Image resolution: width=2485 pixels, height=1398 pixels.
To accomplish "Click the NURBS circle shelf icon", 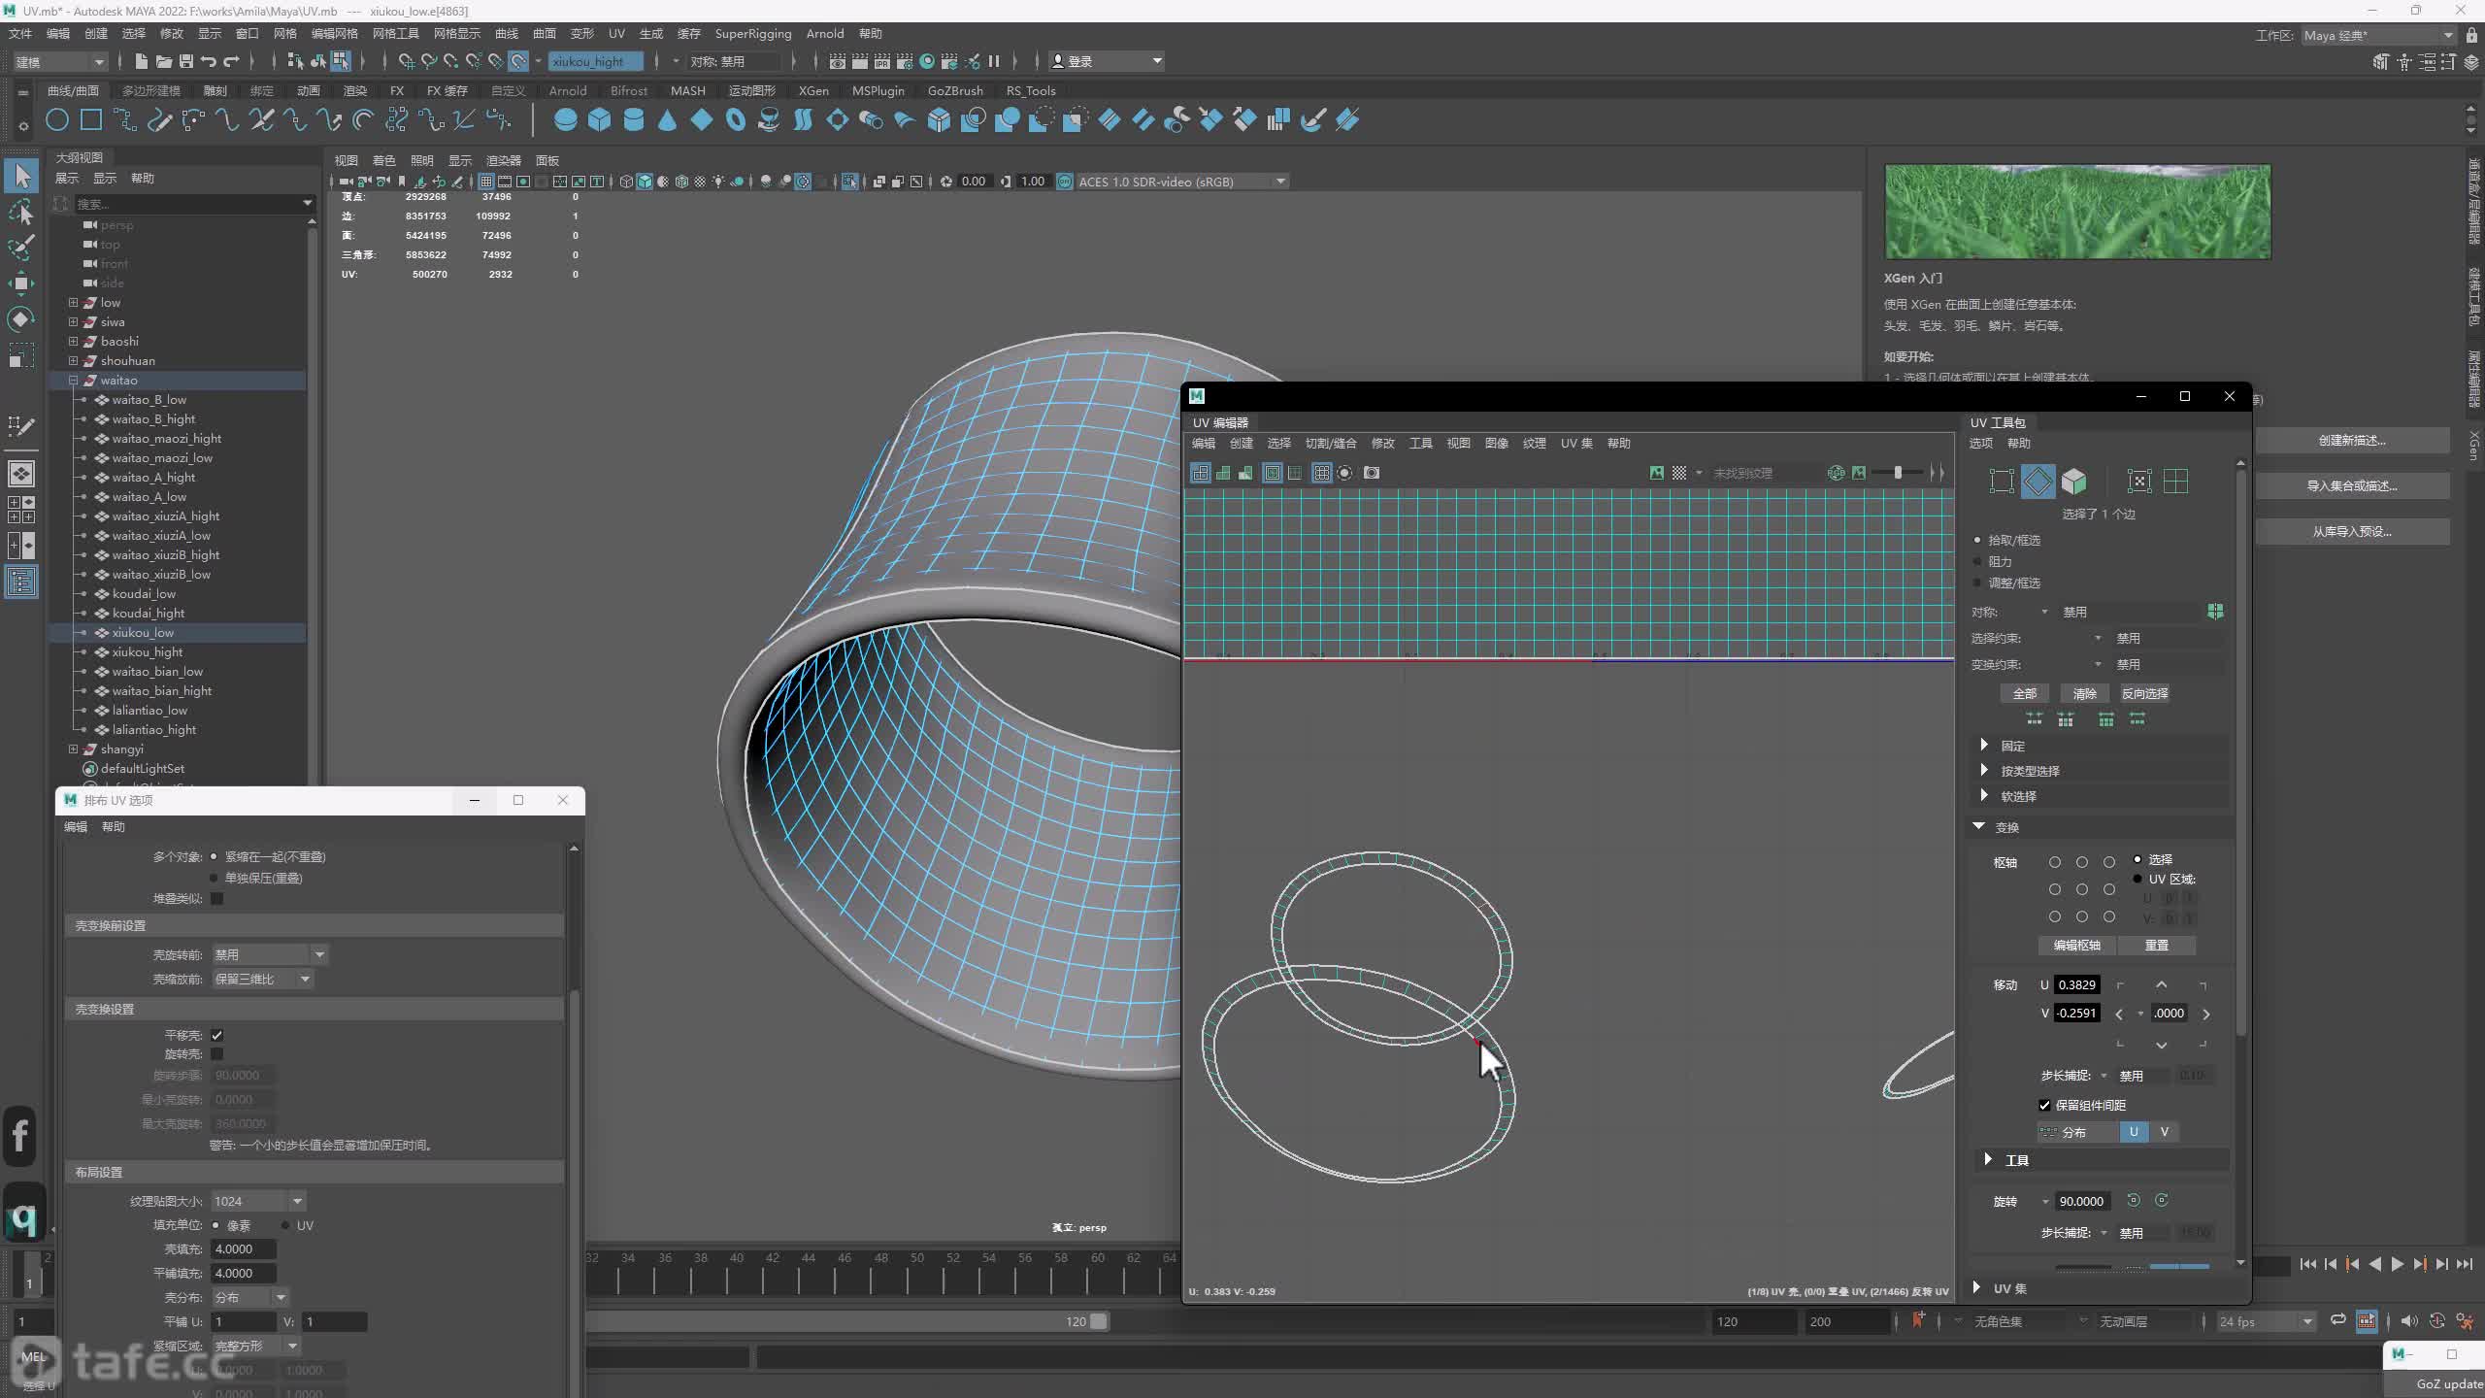I will click(57, 120).
